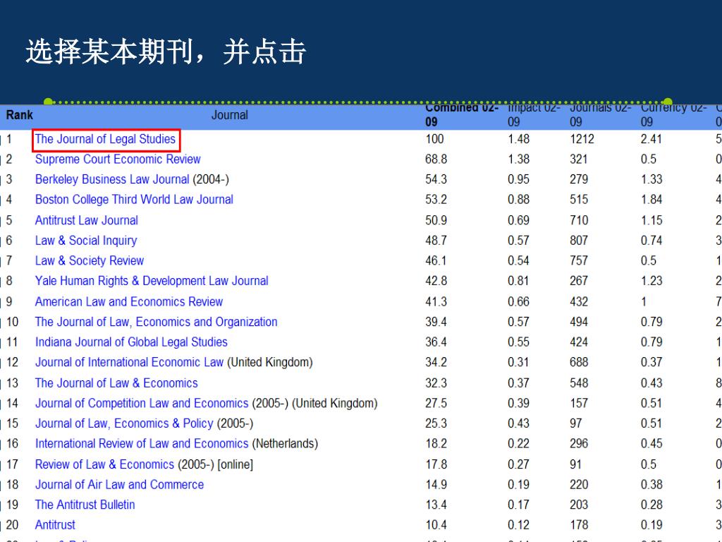Screen dimensions: 722x542
Task: Click currency value 1.84 cell
Action: pyautogui.click(x=651, y=200)
